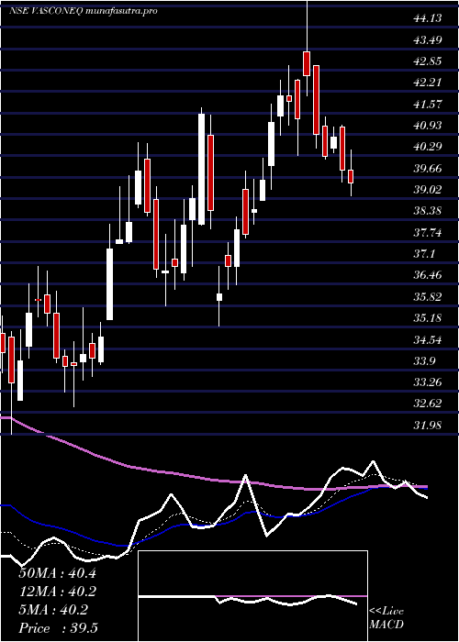Select the 40.93 price axis label
The width and height of the screenshot is (459, 642).
[428, 126]
